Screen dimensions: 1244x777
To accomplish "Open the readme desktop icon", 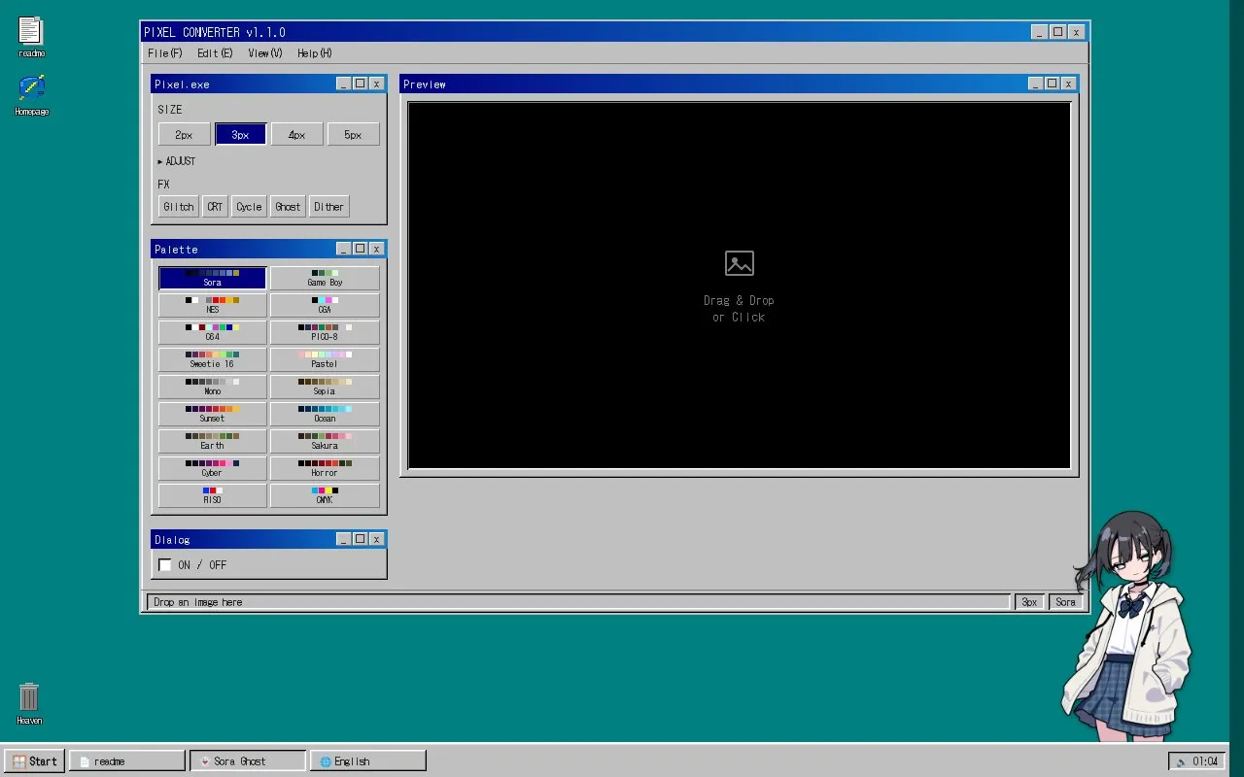I will point(31,37).
